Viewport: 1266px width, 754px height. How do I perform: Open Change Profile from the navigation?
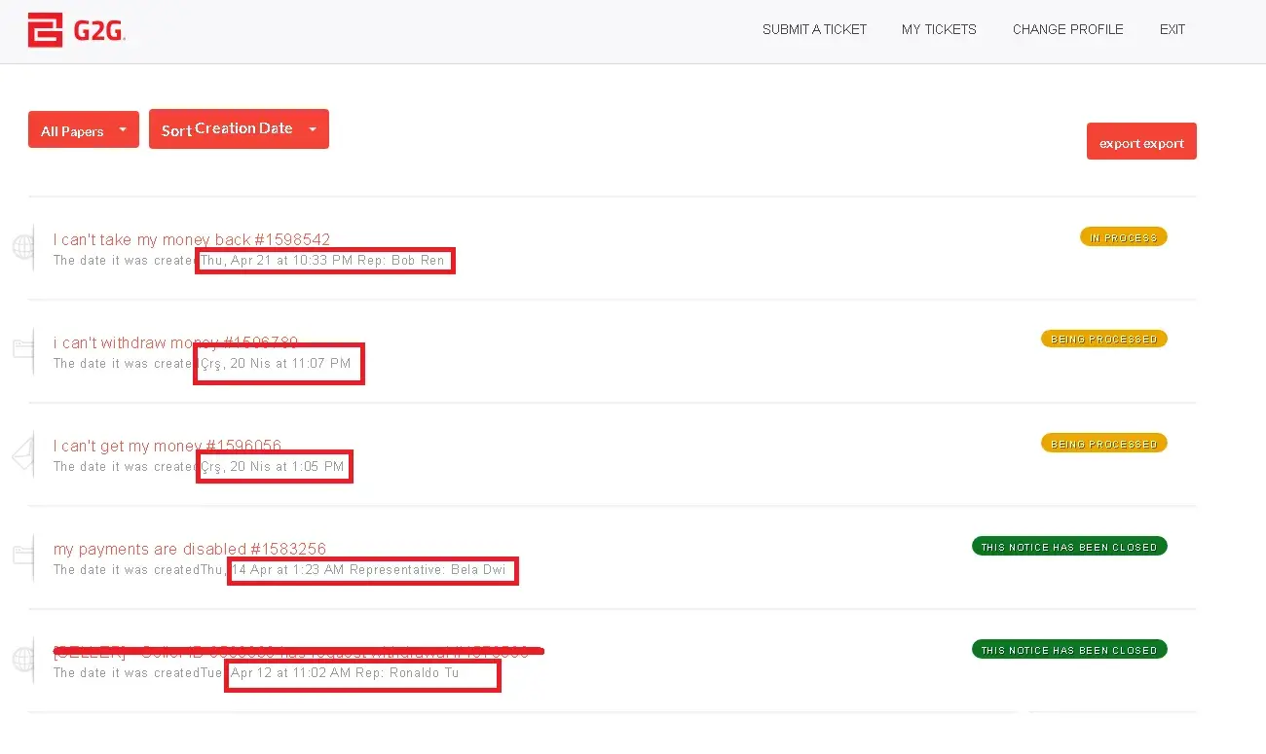click(1067, 29)
